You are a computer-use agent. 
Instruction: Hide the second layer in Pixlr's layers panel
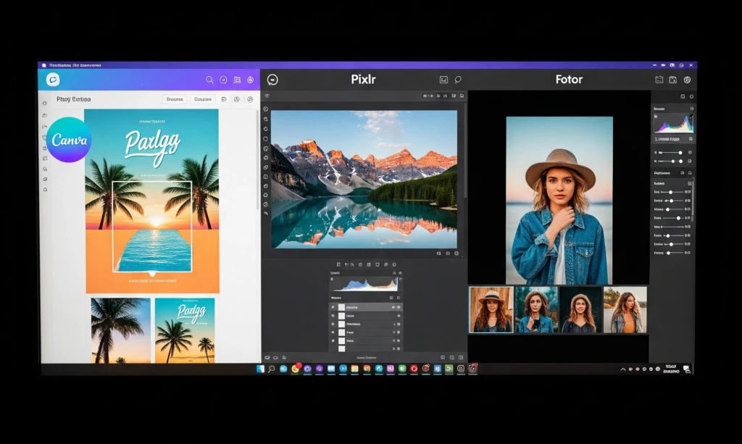[x=333, y=316]
